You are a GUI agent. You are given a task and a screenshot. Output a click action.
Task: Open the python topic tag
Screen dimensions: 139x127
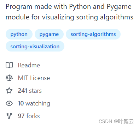pos(19,34)
